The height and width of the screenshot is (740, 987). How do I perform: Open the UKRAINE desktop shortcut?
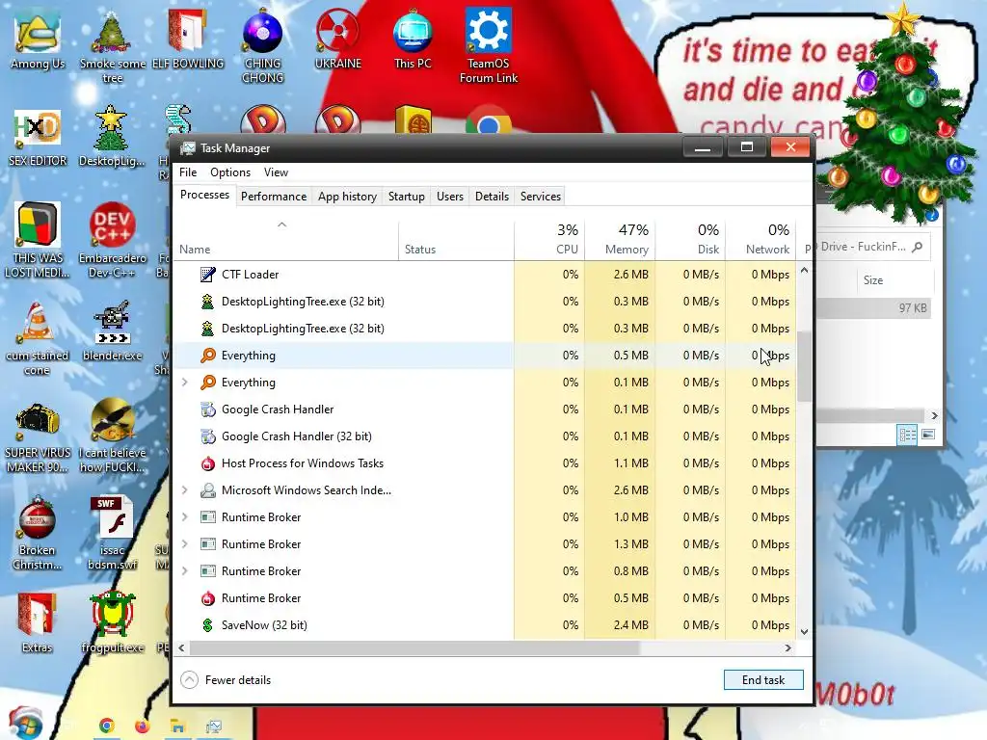(338, 32)
